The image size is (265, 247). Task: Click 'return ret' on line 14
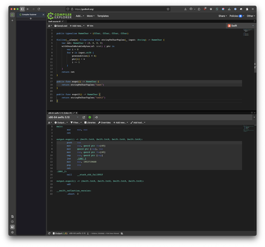(x=68, y=72)
